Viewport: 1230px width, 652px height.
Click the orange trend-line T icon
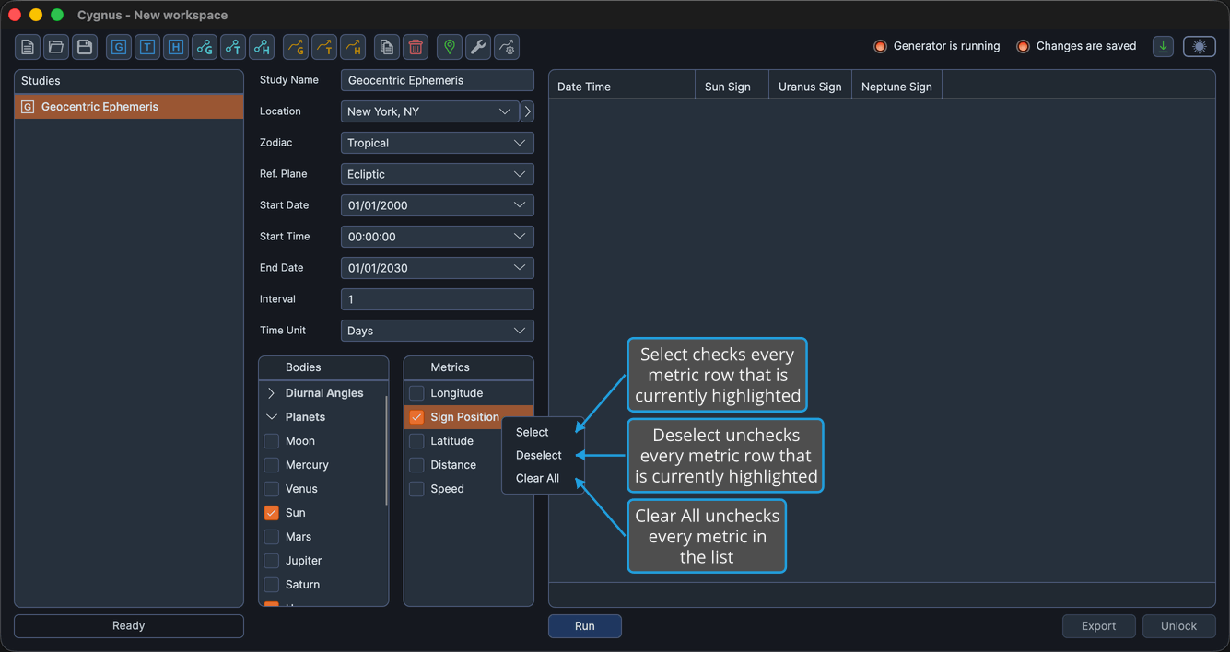point(323,47)
